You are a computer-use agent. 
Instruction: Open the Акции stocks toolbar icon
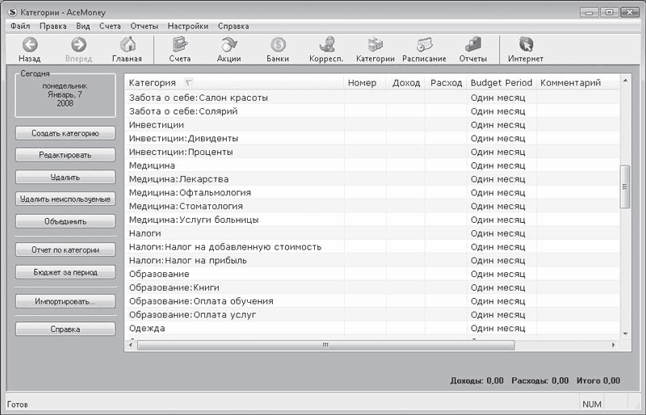coord(229,44)
